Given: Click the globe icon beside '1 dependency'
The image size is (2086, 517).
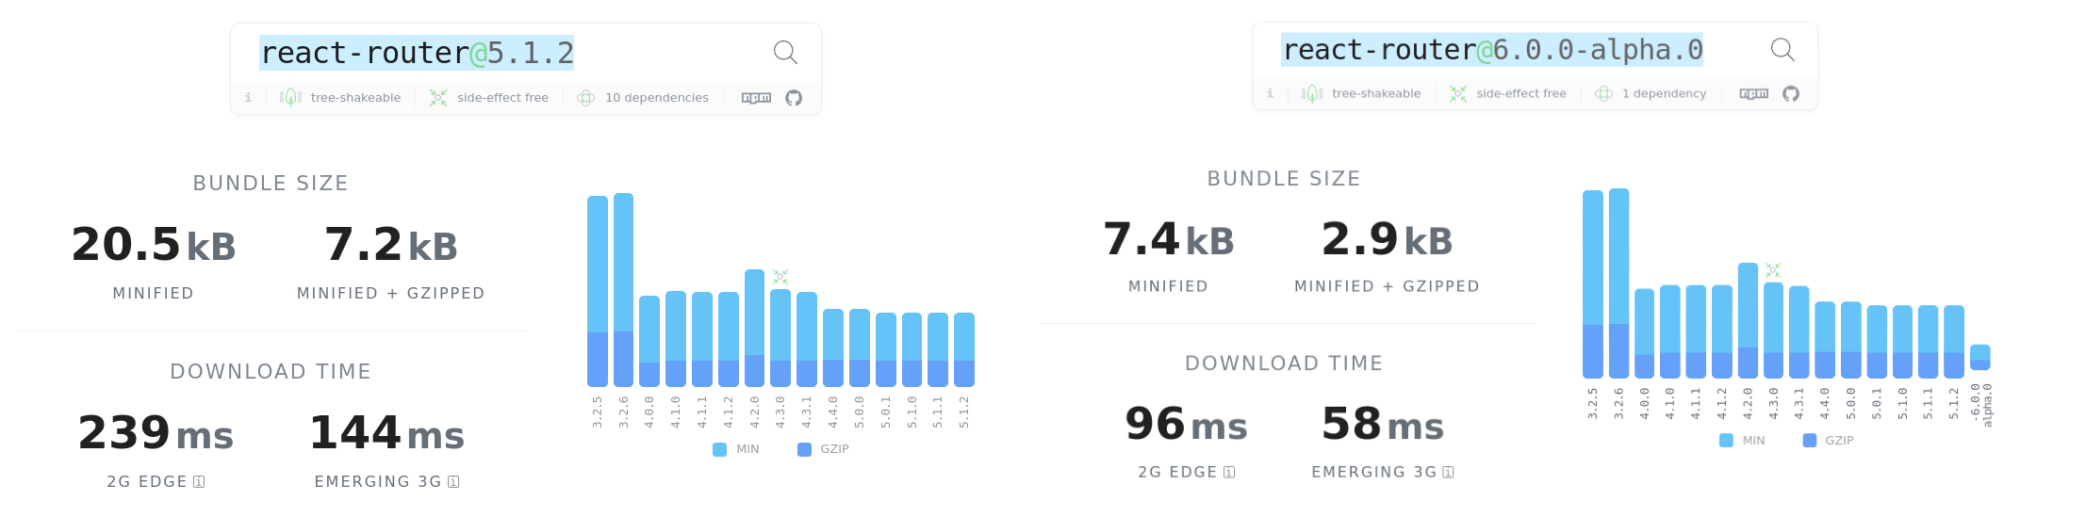Looking at the screenshot, I should [1603, 93].
